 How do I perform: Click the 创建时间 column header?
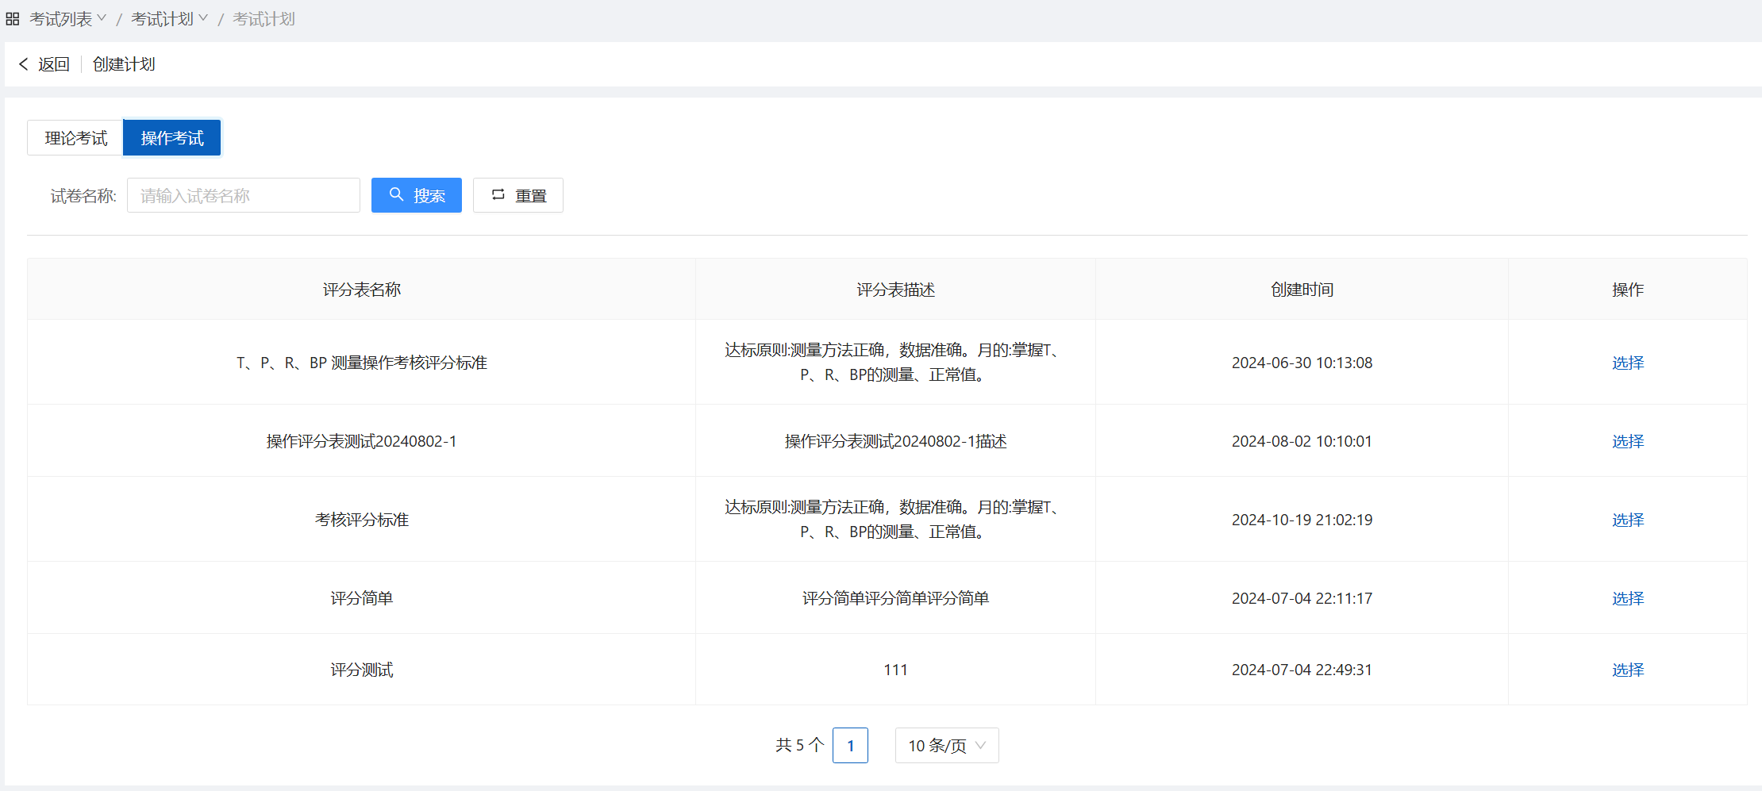tap(1302, 290)
